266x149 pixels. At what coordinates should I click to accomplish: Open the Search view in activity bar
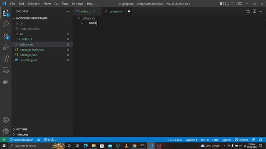pyautogui.click(x=6, y=24)
